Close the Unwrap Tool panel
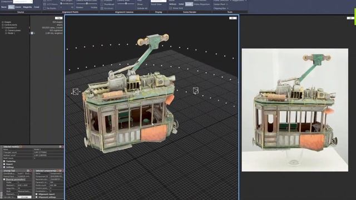The width and height of the screenshot is (356, 200). point(31,171)
